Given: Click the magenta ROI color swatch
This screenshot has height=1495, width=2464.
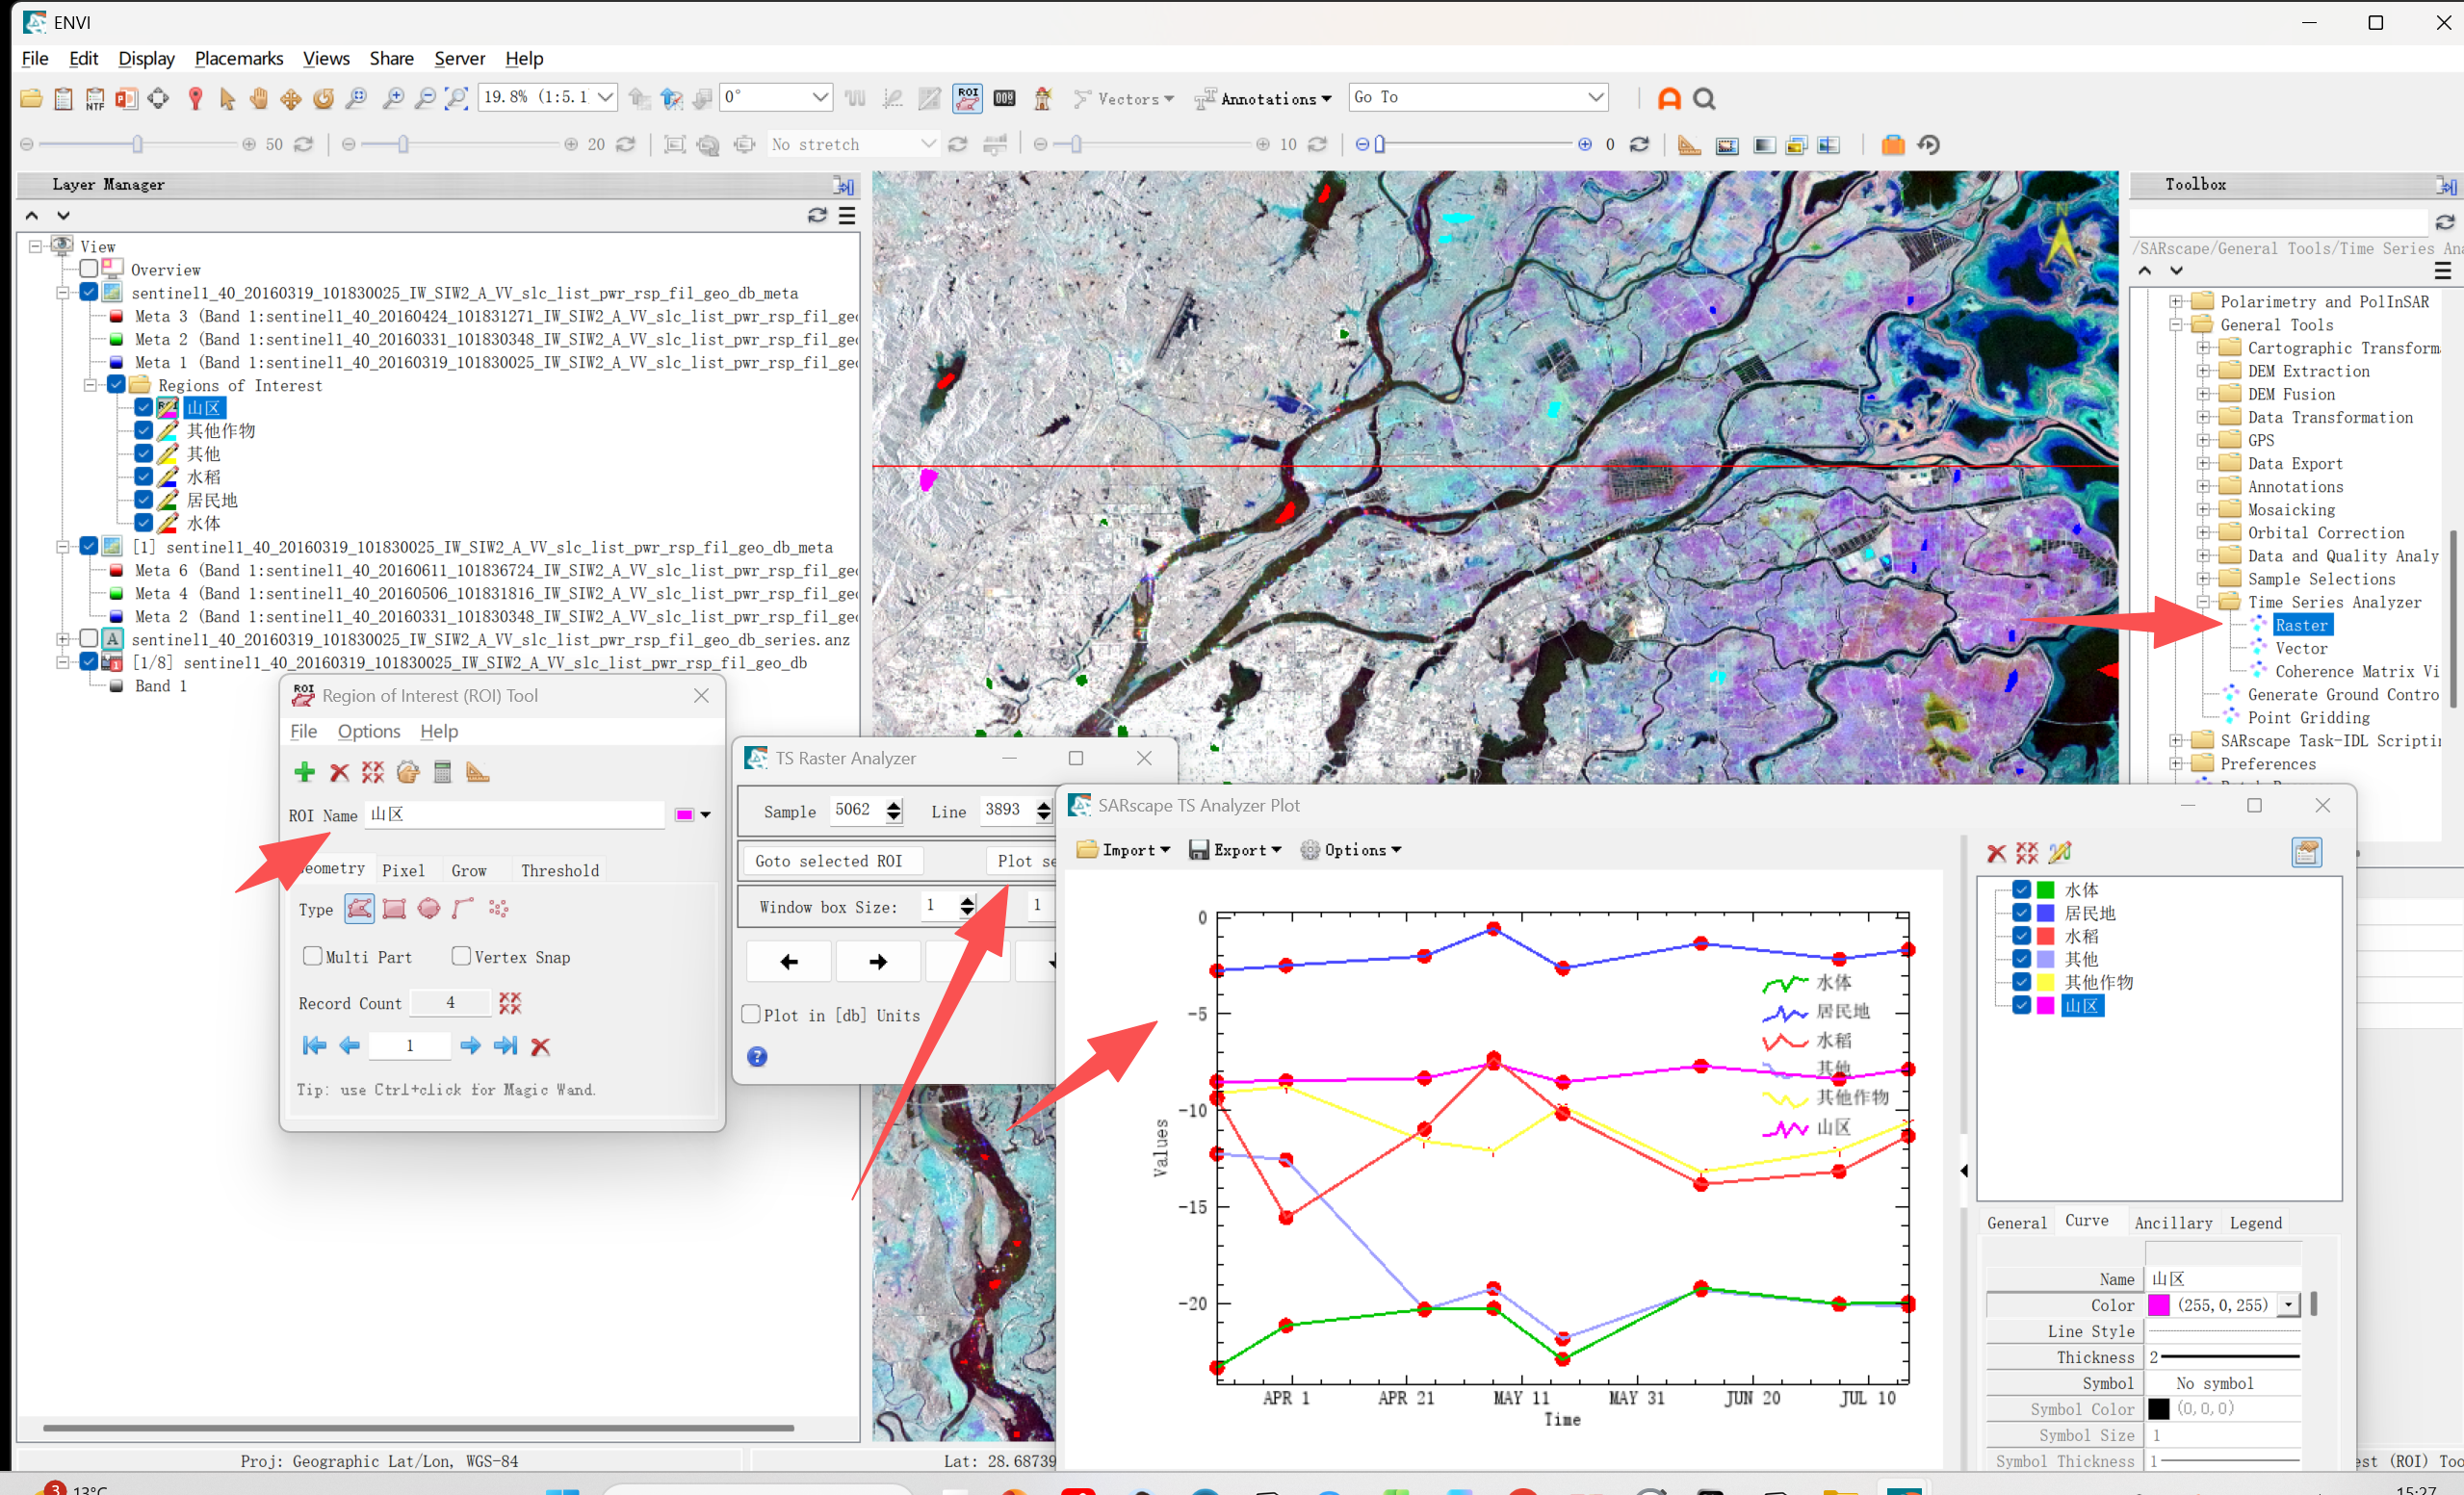Looking at the screenshot, I should (x=684, y=815).
